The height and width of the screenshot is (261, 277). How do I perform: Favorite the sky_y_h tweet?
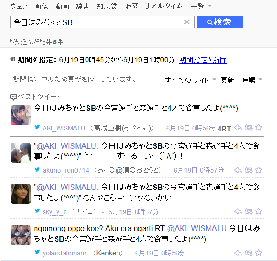pyautogui.click(x=259, y=211)
